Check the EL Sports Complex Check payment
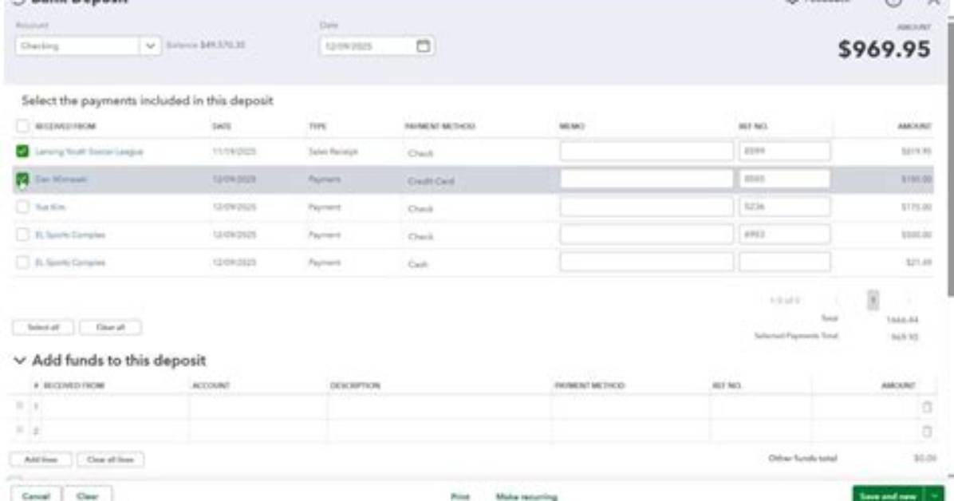The height and width of the screenshot is (501, 954). pos(22,235)
